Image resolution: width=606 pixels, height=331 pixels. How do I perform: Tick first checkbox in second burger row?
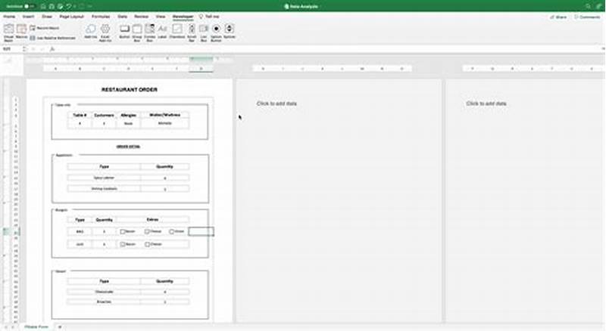click(x=123, y=244)
